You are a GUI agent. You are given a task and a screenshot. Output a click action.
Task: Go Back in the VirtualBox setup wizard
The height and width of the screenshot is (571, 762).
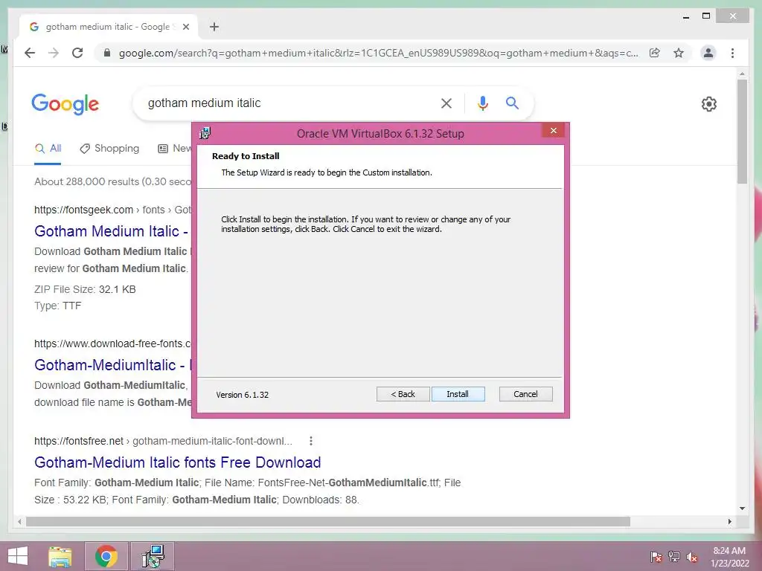403,394
